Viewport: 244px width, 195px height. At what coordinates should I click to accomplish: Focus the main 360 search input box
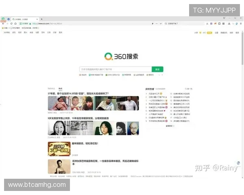tap(115, 69)
